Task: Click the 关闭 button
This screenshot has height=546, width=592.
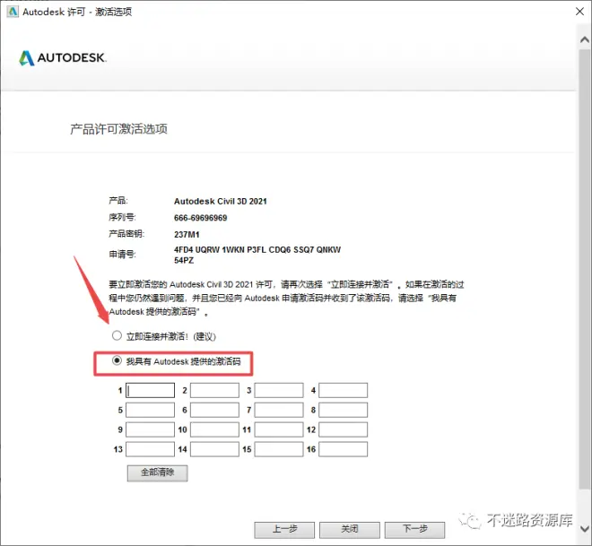Action: [350, 529]
